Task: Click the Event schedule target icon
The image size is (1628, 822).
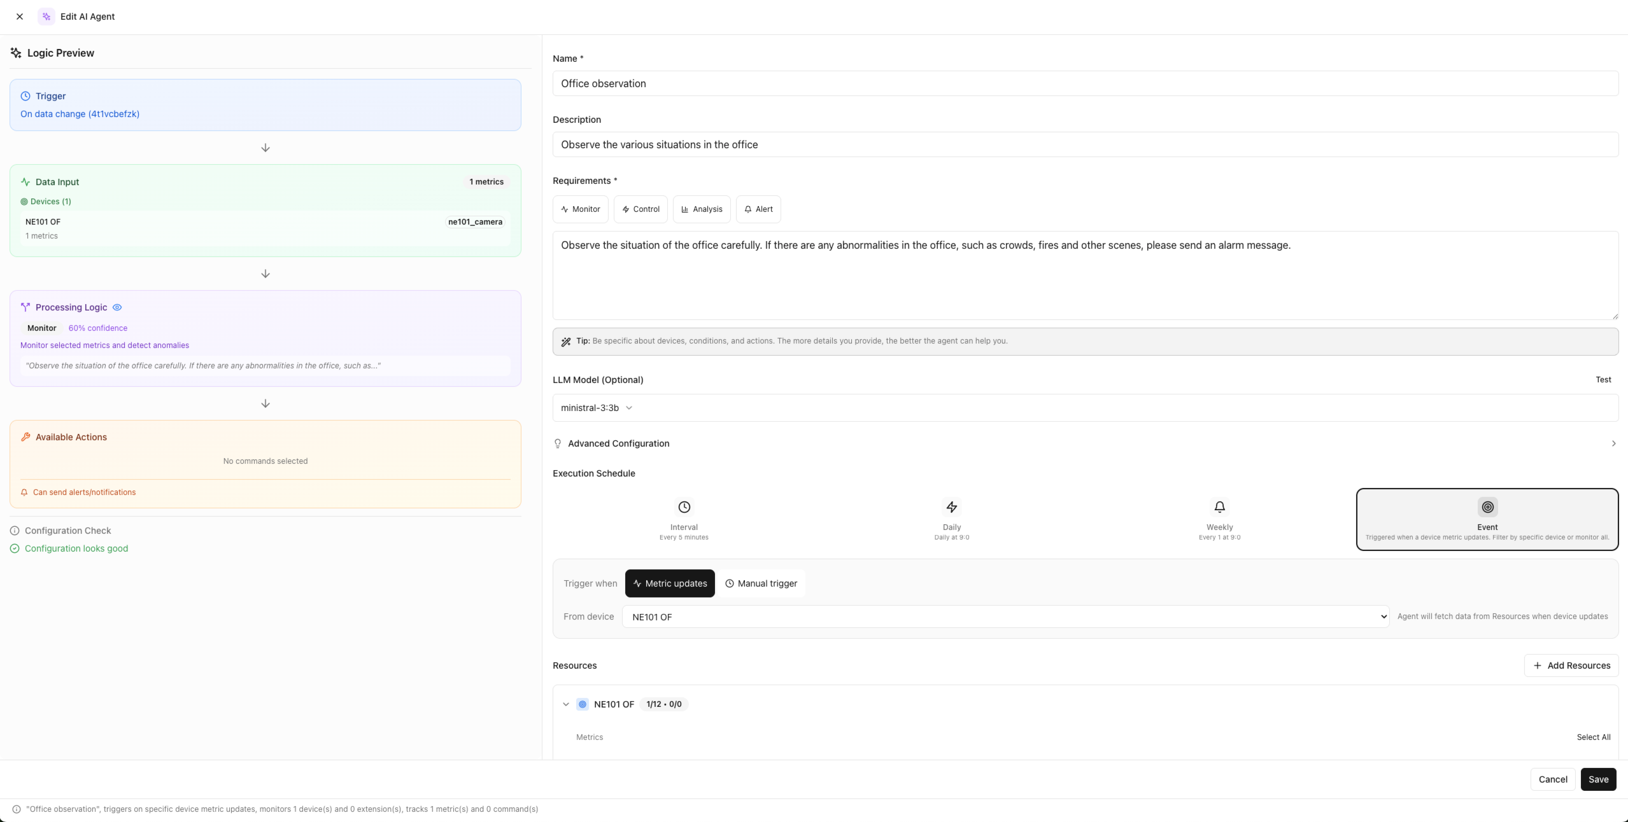Action: tap(1487, 507)
